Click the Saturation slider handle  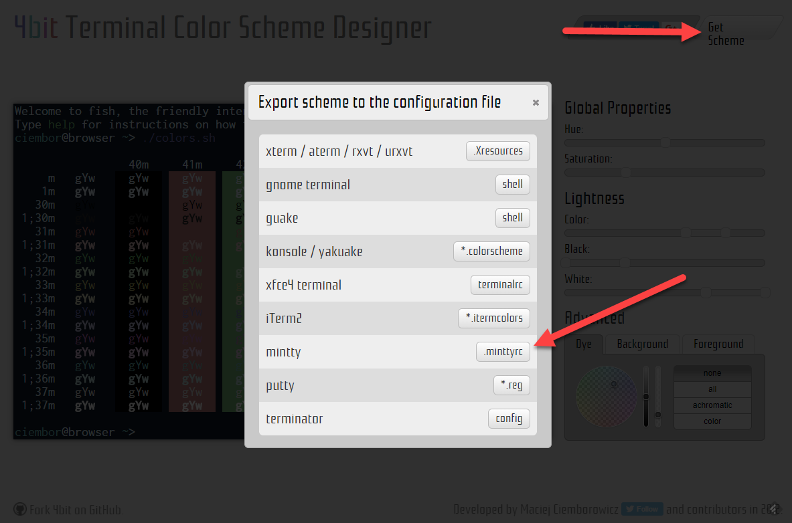pos(625,173)
